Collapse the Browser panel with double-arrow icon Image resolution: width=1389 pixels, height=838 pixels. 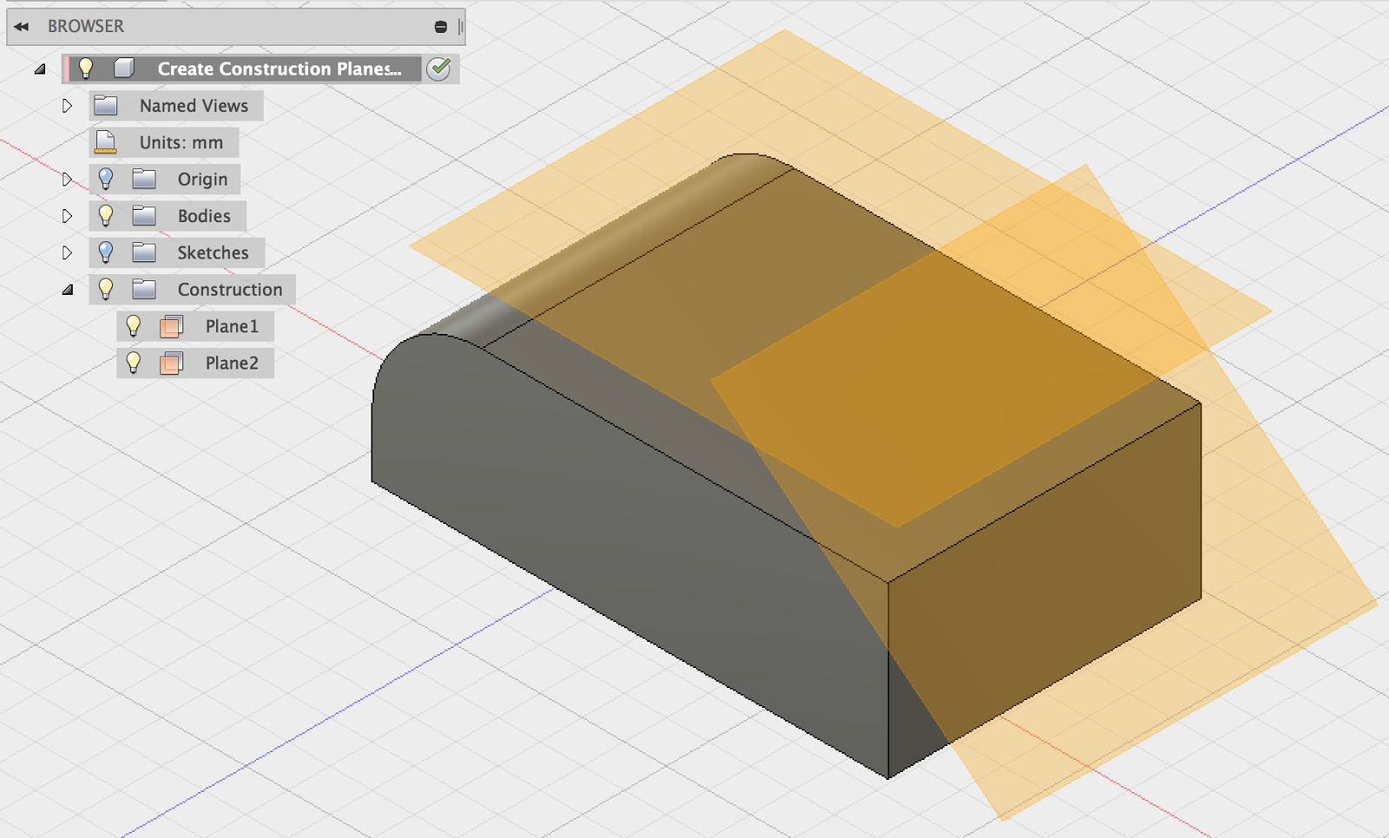22,27
